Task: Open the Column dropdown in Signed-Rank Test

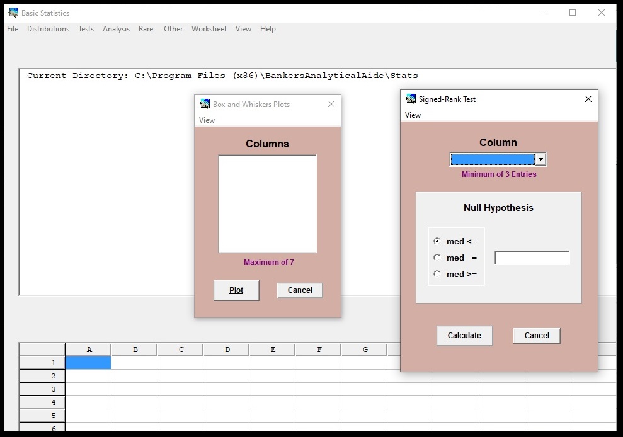Action: pos(540,159)
